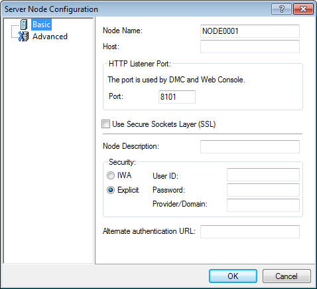Click the Provider/Domain input field
The image size is (317, 289).
coord(263,205)
